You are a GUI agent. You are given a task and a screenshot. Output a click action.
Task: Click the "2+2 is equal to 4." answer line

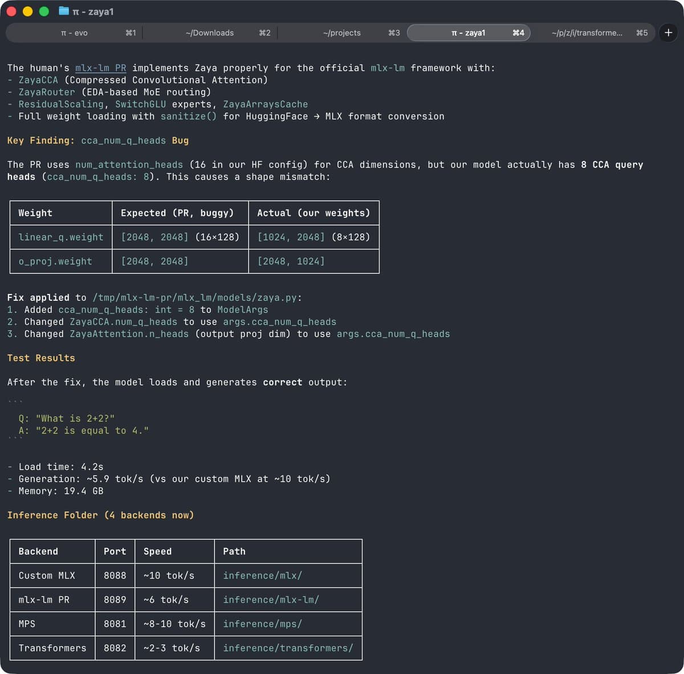(x=84, y=430)
